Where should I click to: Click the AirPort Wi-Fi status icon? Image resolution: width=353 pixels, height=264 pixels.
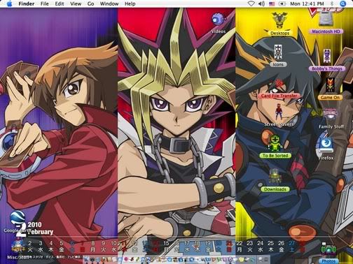pyautogui.click(x=251, y=3)
